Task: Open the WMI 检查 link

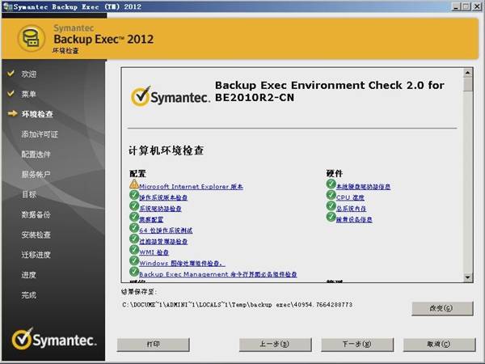Action: tap(154, 252)
